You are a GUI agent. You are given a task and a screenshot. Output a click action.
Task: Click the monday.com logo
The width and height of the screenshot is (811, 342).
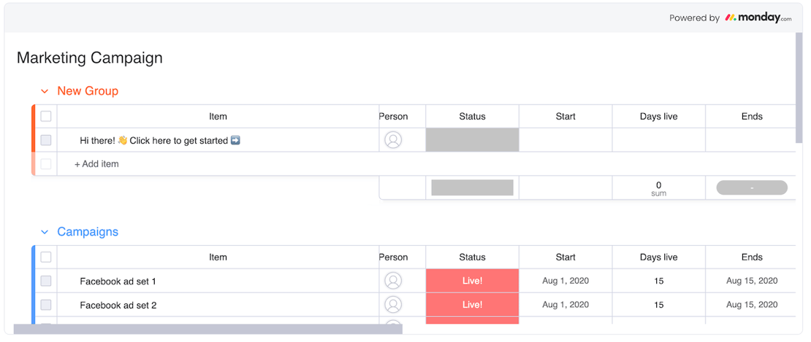click(x=758, y=18)
